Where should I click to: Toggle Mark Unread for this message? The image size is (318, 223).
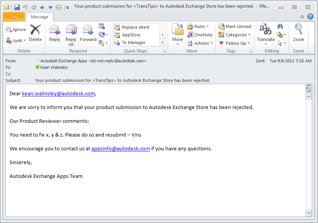(235, 26)
